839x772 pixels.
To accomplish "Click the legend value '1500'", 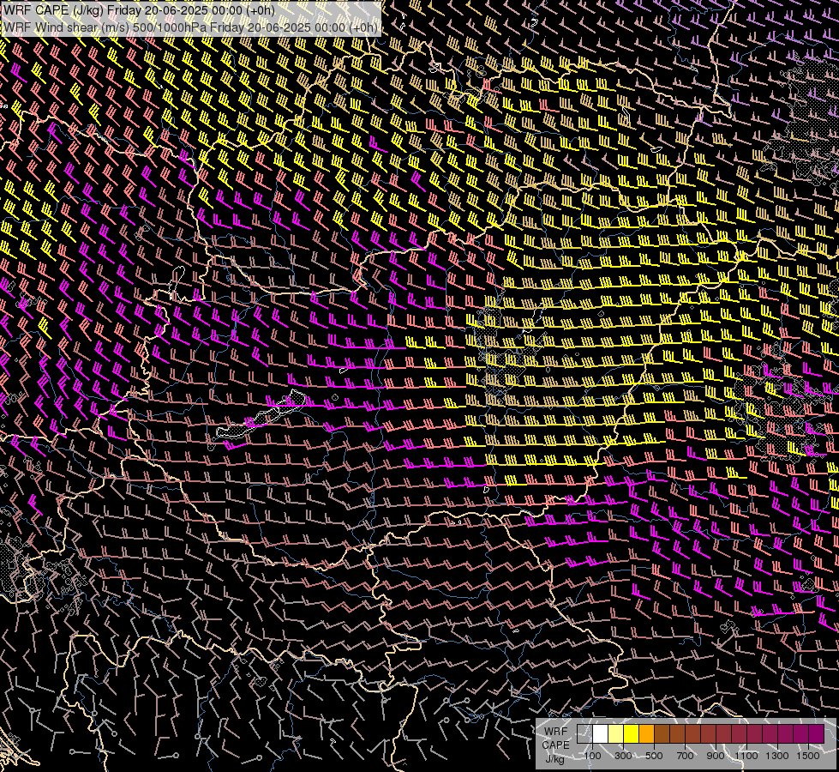I will [808, 756].
